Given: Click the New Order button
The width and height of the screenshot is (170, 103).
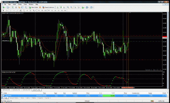Looking at the screenshot, I should click(33, 7).
